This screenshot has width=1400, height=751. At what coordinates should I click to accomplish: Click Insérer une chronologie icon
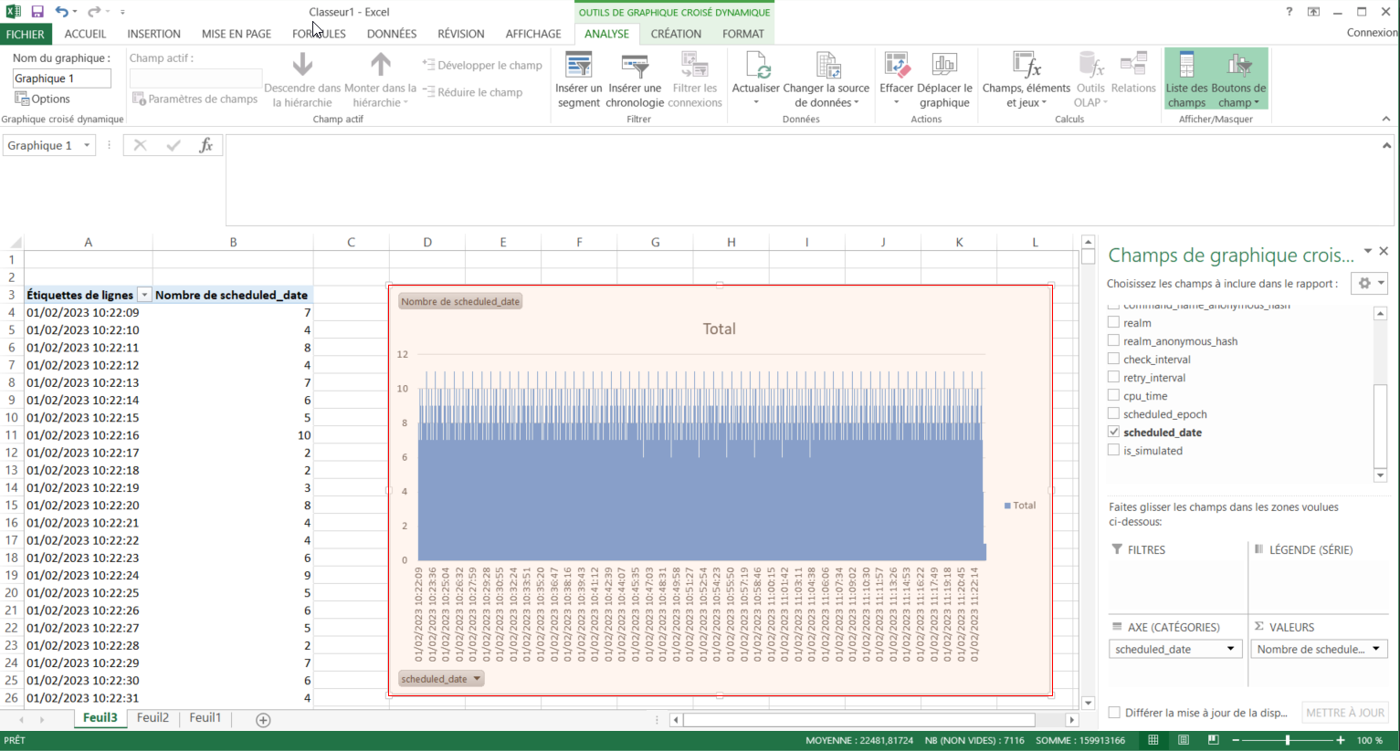pos(634,67)
